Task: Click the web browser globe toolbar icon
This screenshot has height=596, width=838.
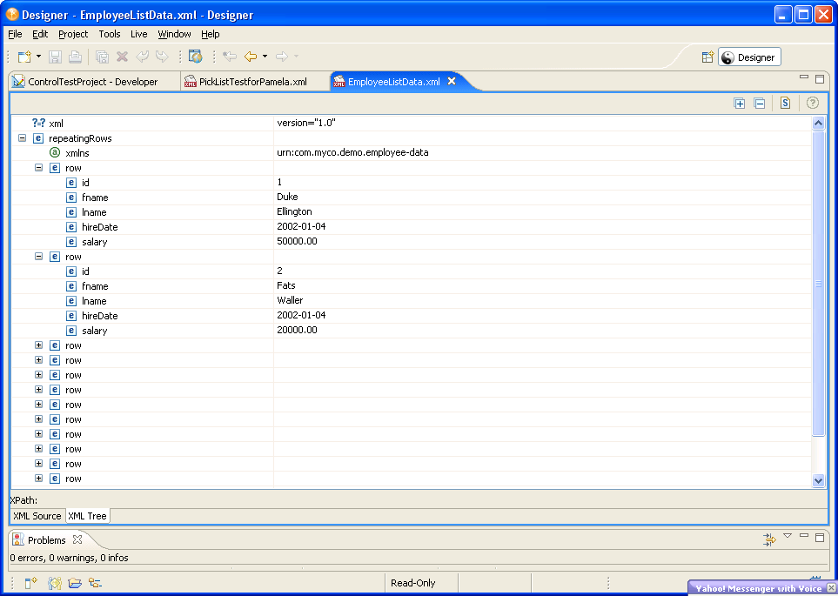Action: click(196, 57)
